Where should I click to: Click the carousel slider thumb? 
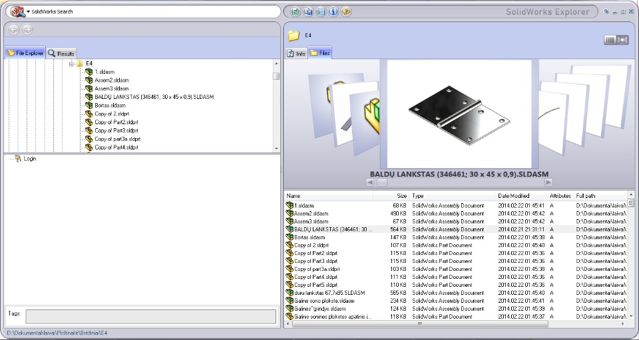pos(382,182)
